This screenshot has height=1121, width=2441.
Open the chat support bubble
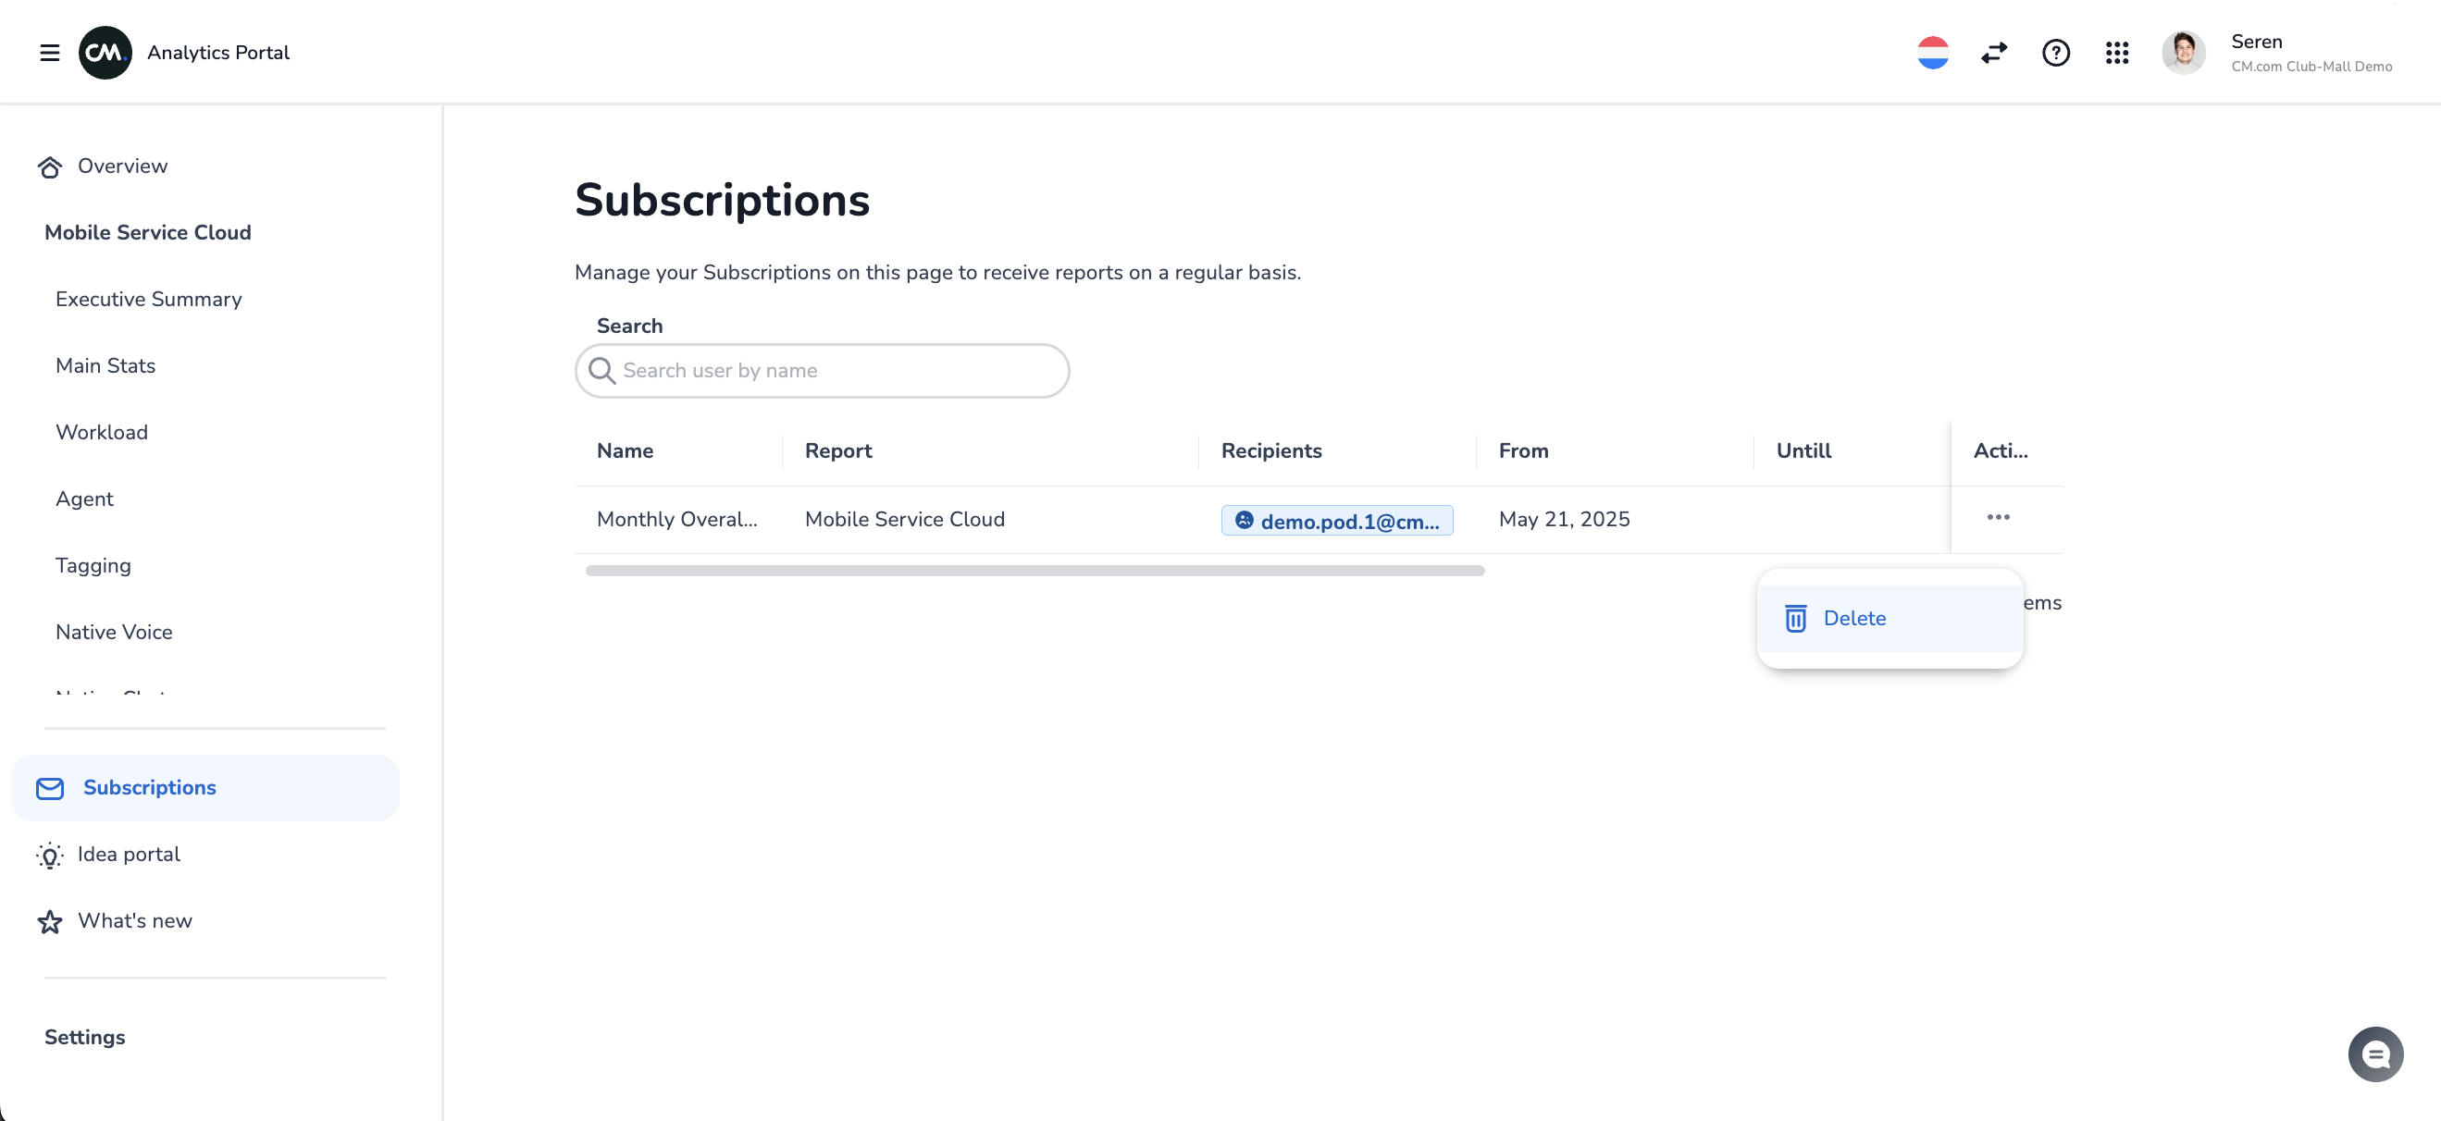click(2374, 1053)
